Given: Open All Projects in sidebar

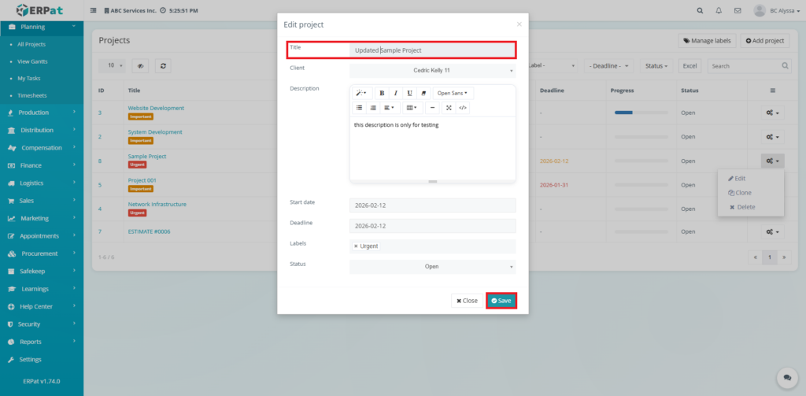Looking at the screenshot, I should 31,44.
